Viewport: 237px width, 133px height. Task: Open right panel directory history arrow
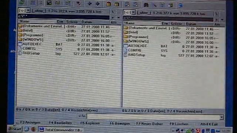point(222,20)
